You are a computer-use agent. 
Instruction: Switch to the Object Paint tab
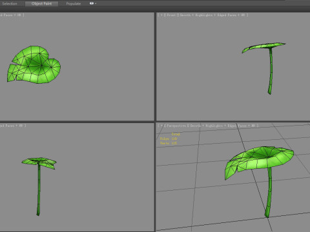coord(41,4)
